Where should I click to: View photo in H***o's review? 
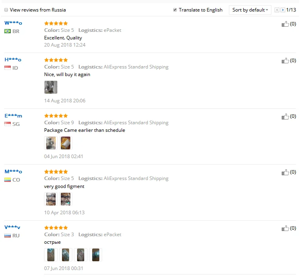pyautogui.click(x=51, y=87)
